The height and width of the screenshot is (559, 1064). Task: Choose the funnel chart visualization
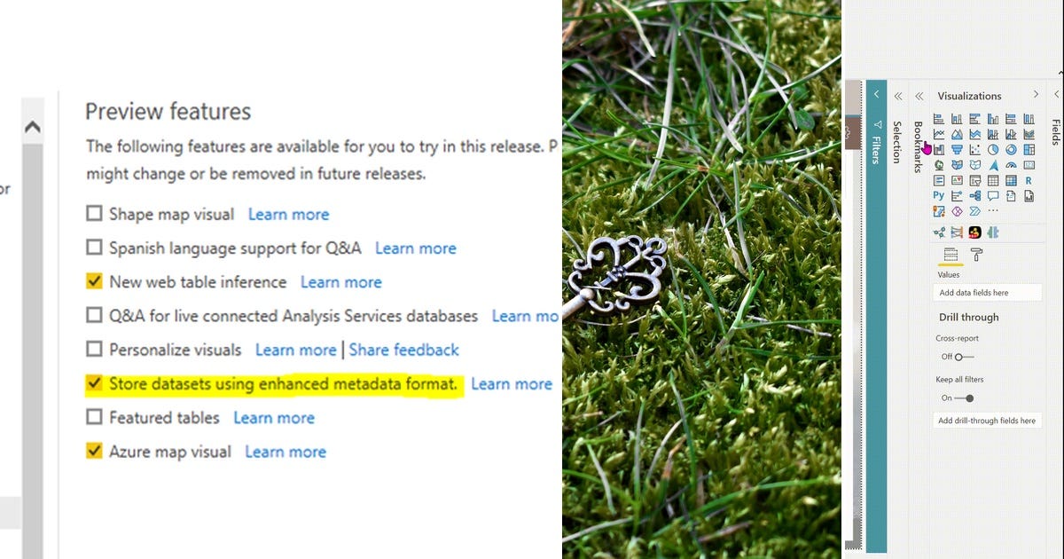[x=957, y=150]
